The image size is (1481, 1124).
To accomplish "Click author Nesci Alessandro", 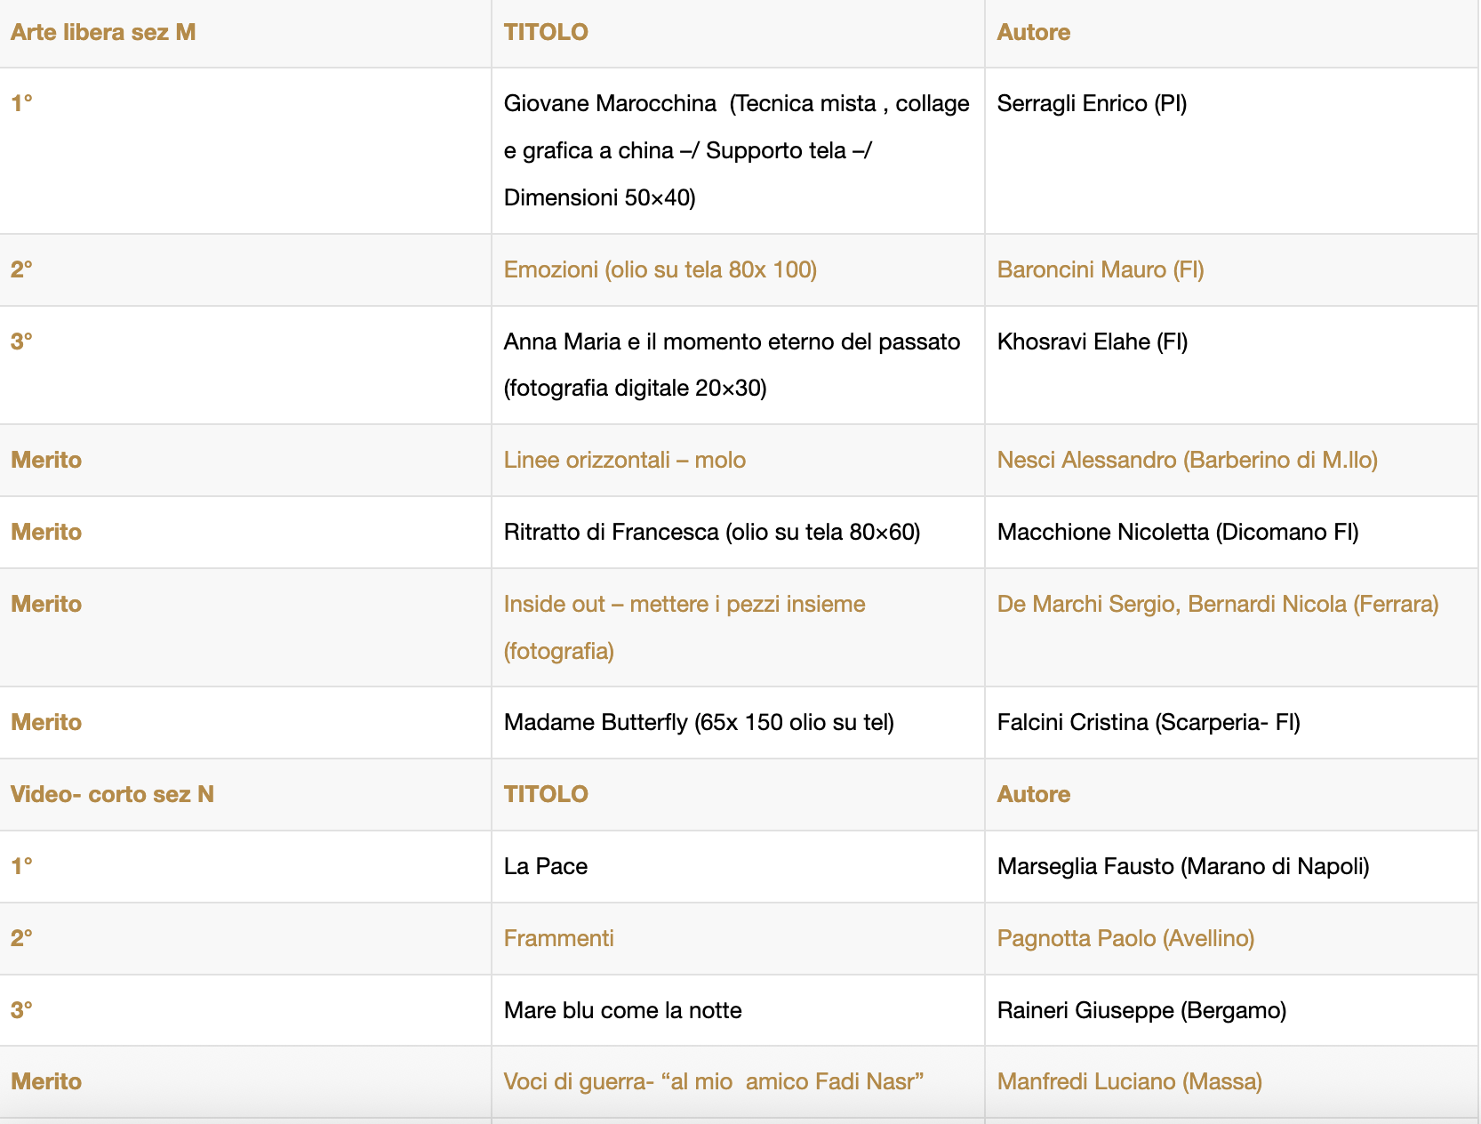I will 1187,461.
